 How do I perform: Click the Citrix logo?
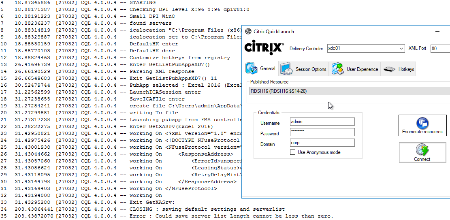[x=264, y=48]
